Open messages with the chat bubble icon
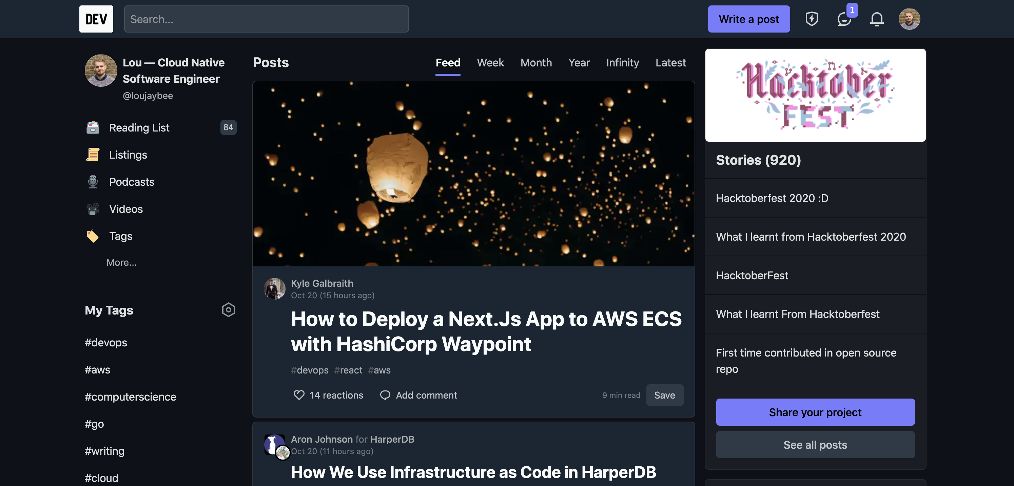 (x=844, y=19)
